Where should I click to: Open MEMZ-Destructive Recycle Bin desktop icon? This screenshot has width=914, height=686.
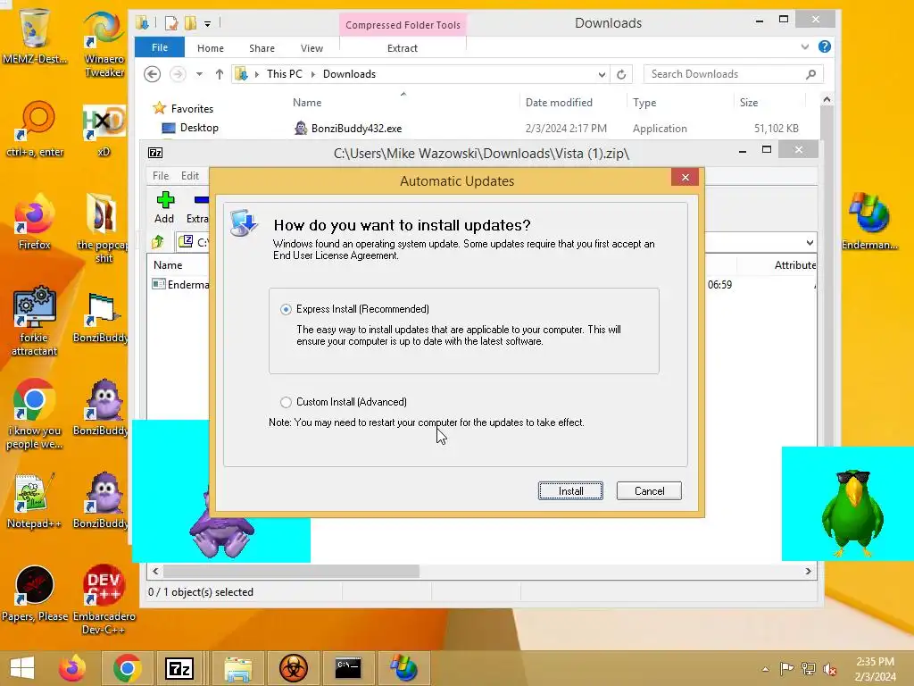35,36
